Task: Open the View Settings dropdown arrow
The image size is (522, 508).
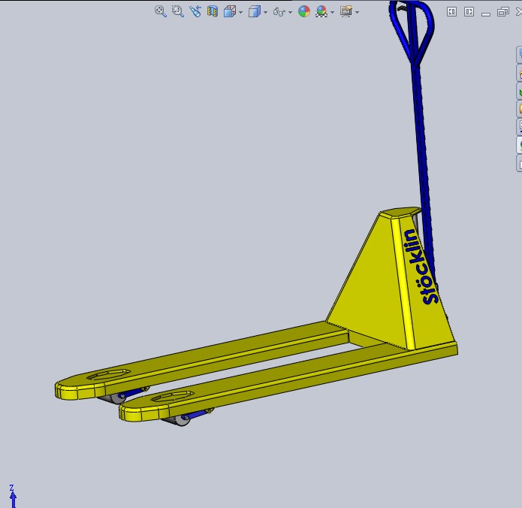Action: [x=358, y=12]
